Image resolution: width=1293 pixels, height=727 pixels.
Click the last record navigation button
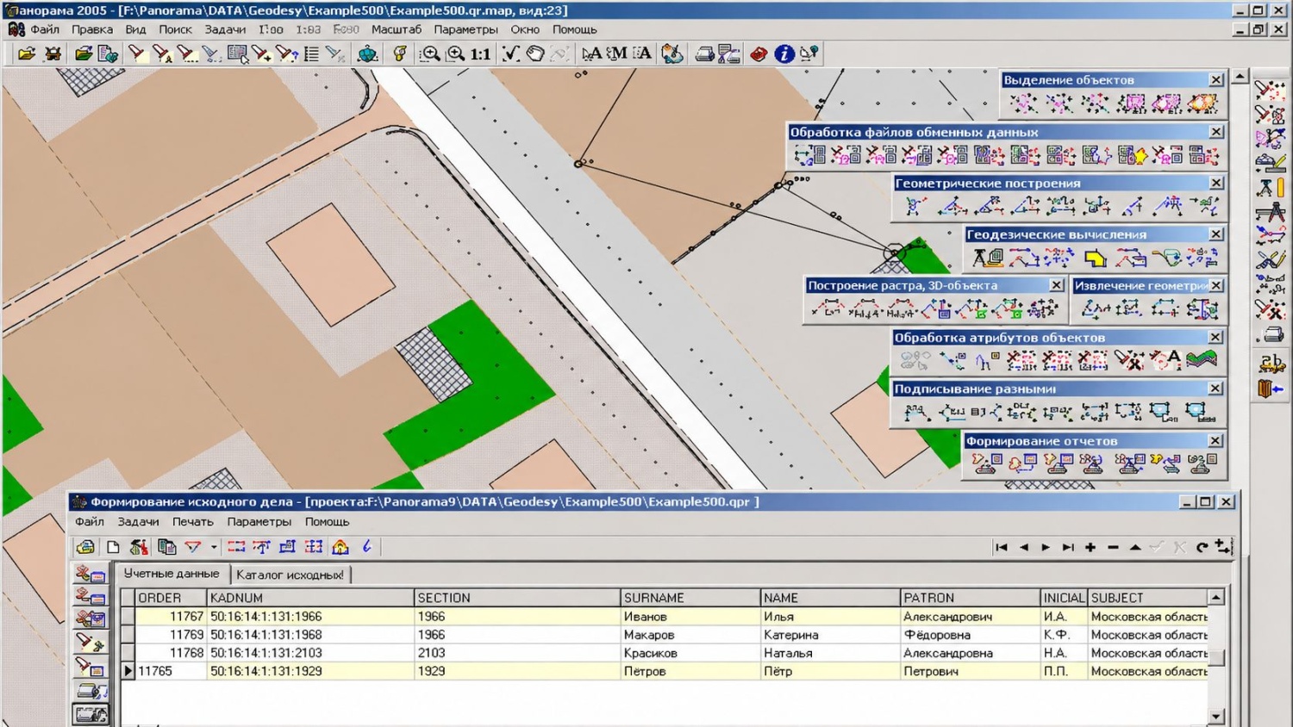point(1068,547)
